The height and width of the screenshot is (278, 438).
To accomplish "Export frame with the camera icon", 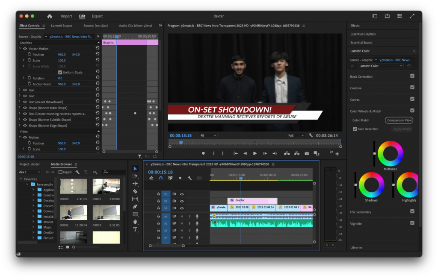I will [x=307, y=153].
